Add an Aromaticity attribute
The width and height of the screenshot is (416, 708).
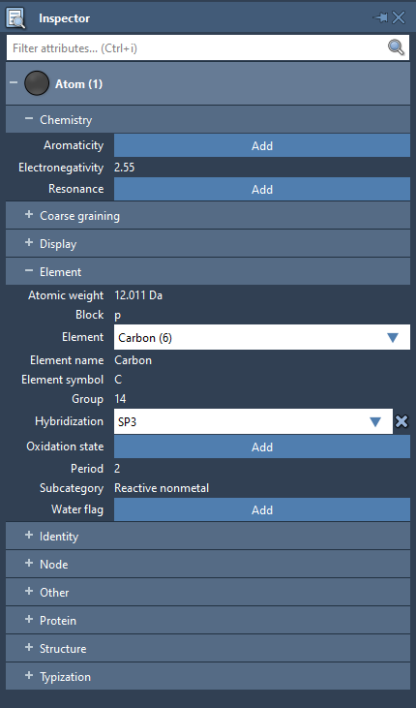click(261, 145)
